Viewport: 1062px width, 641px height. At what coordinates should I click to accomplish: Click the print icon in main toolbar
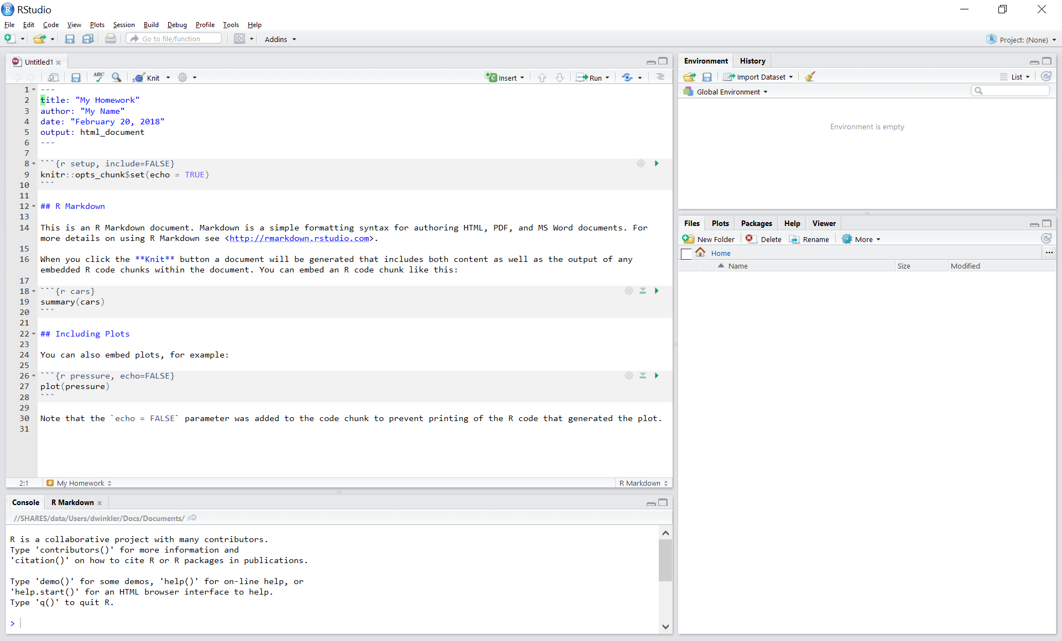[111, 39]
